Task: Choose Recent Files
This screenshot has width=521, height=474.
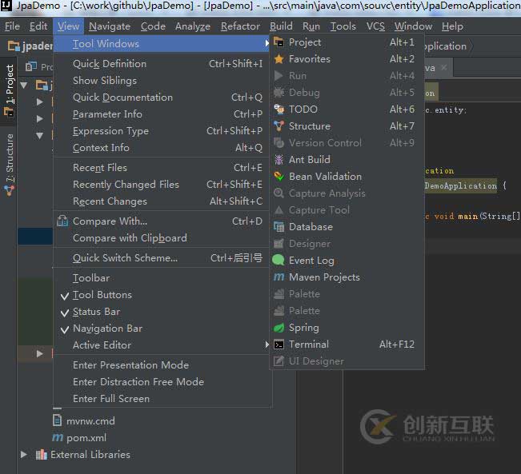Action: (162, 168)
